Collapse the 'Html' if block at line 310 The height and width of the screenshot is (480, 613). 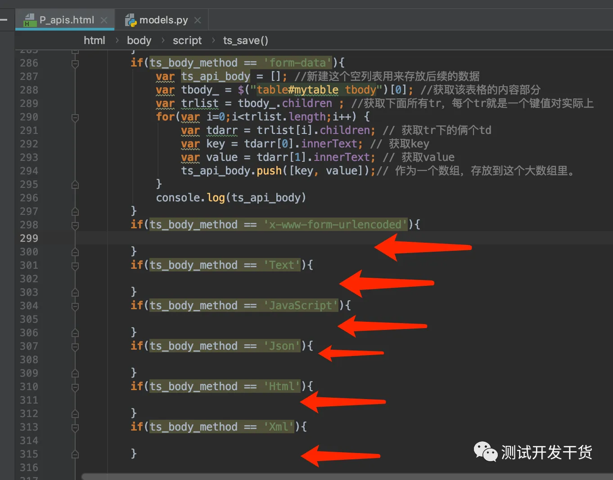[75, 387]
